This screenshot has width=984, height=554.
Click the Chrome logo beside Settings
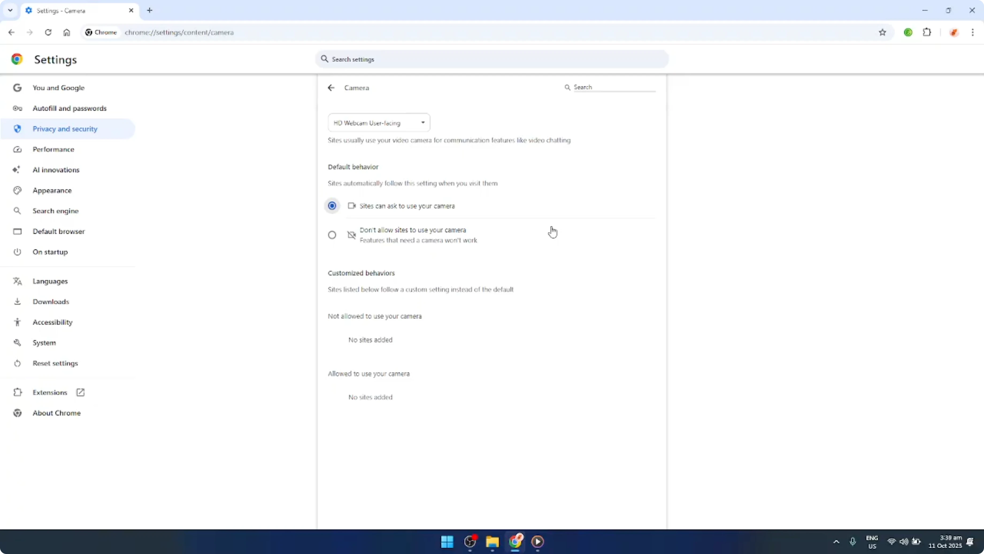coord(17,59)
